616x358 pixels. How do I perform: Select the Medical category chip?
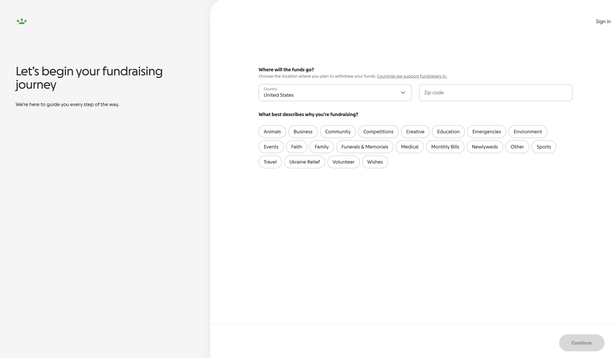pos(410,147)
